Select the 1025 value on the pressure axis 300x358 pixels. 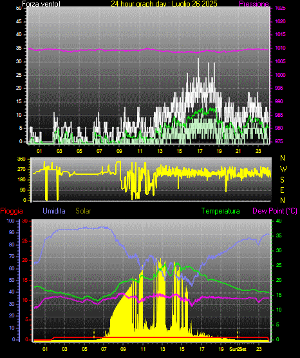pos(281,8)
